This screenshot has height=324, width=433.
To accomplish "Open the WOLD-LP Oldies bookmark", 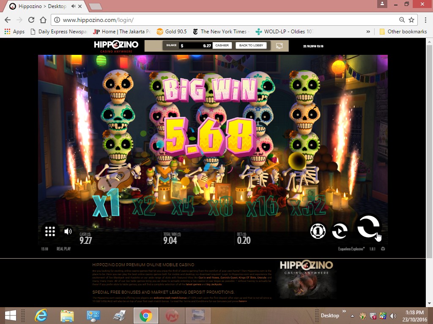I will 284,32.
